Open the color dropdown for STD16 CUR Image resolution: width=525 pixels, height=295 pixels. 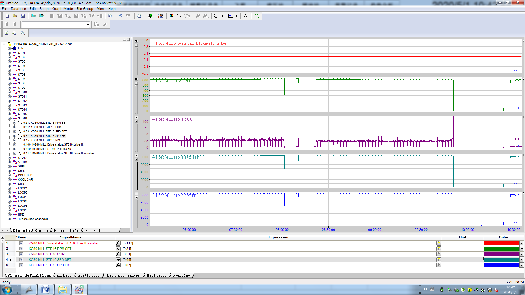(521, 254)
